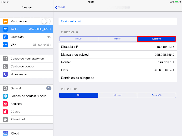This screenshot has width=182, height=136.
Task: Edit the Máscara de subred value
Action: coord(164,55)
